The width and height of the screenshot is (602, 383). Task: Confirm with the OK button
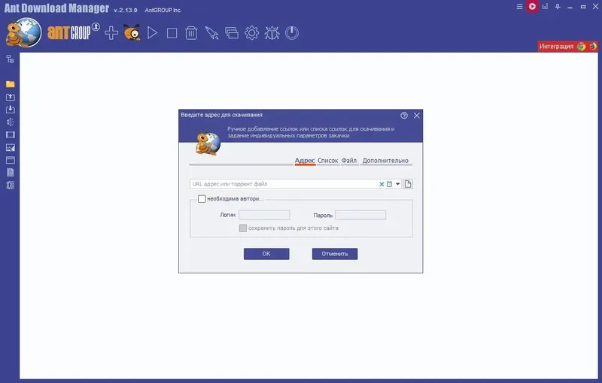click(x=266, y=254)
